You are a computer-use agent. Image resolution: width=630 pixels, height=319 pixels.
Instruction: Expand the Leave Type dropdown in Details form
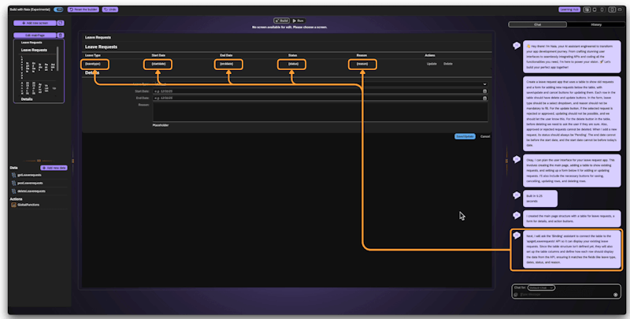[484, 83]
